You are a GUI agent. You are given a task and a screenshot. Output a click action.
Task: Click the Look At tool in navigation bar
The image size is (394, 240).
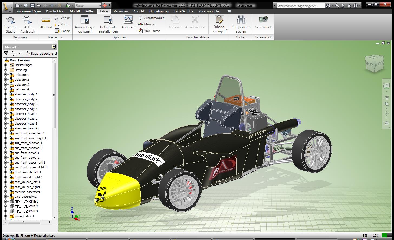coord(386,123)
